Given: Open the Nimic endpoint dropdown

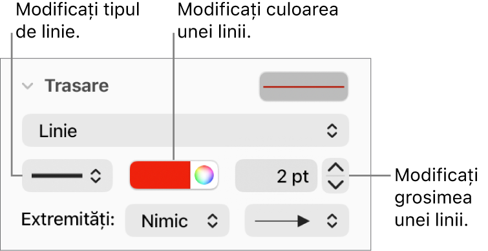Looking at the screenshot, I should click(177, 221).
